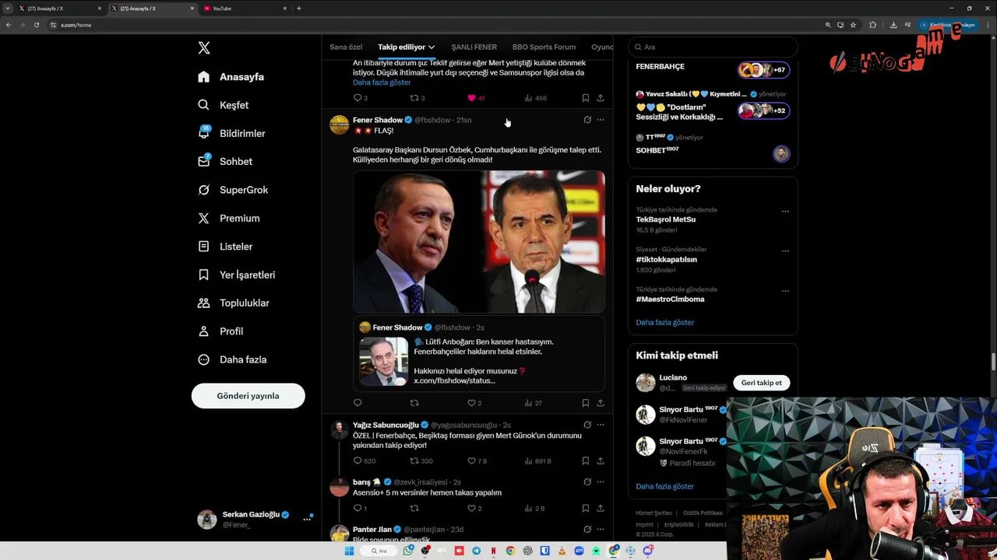Open Premium in the sidebar menu

click(229, 219)
